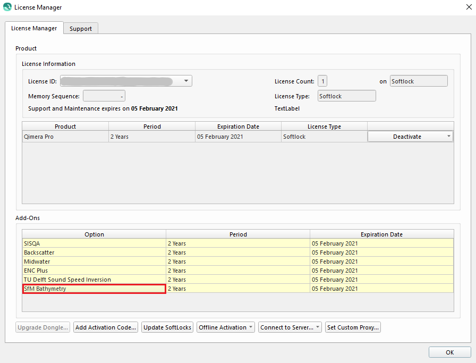Click the Memory Sequence field
476x363 pixels.
(104, 96)
